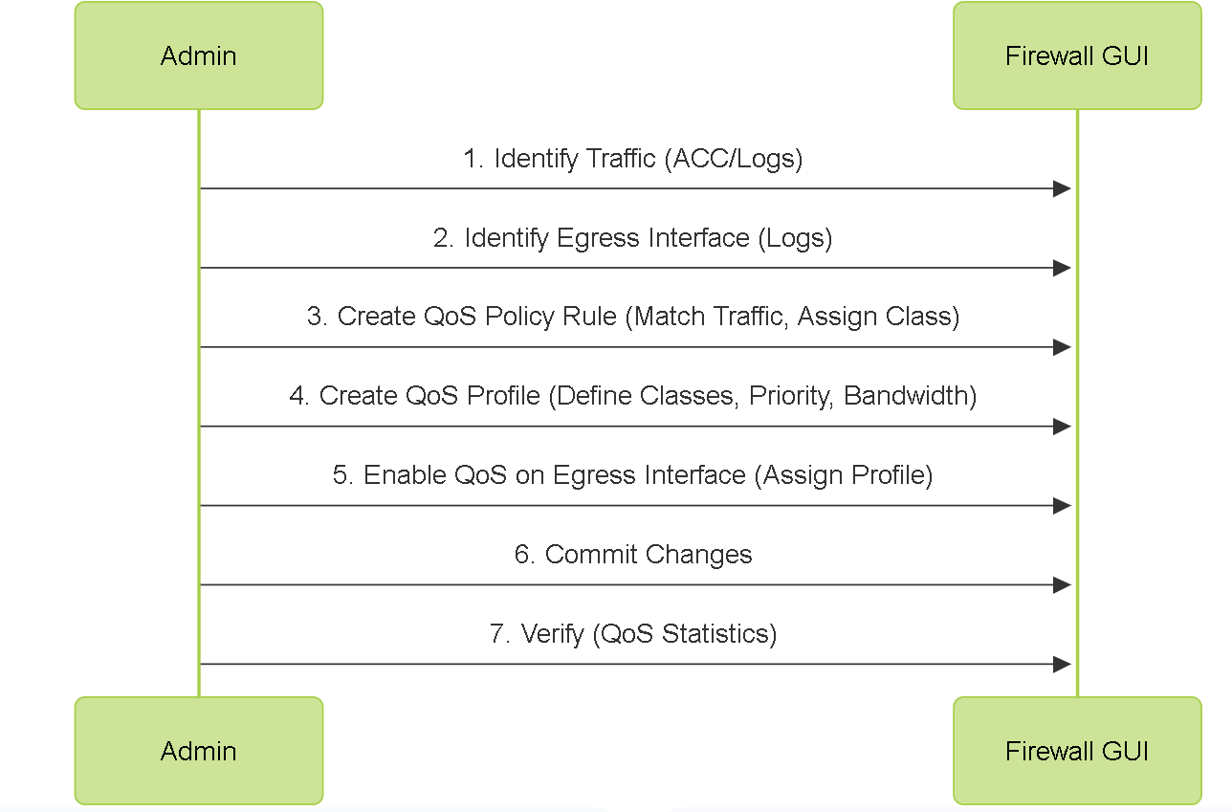Select the '4. Create QoS Profile' message text
Image resolution: width=1232 pixels, height=812 pixels.
633,396
